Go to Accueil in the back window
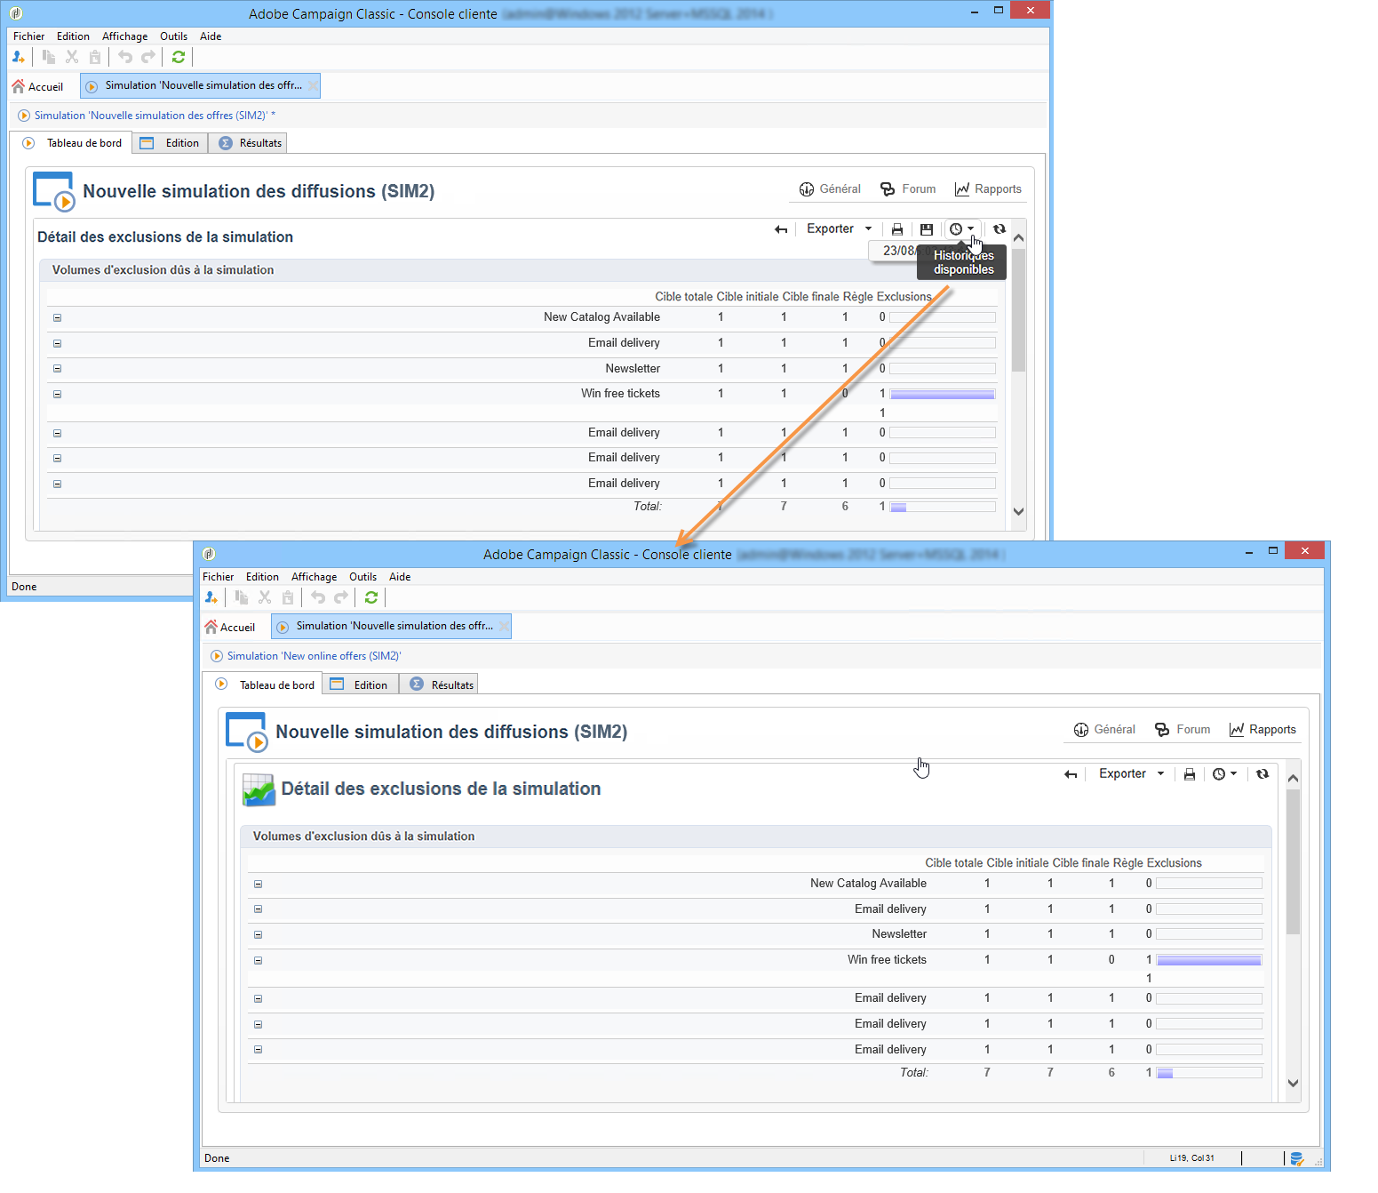 [38, 87]
